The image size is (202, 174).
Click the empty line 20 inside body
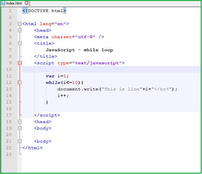pyautogui.click(x=111, y=135)
